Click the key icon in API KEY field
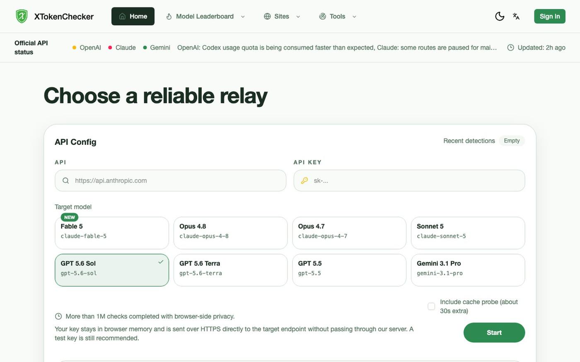 click(304, 180)
